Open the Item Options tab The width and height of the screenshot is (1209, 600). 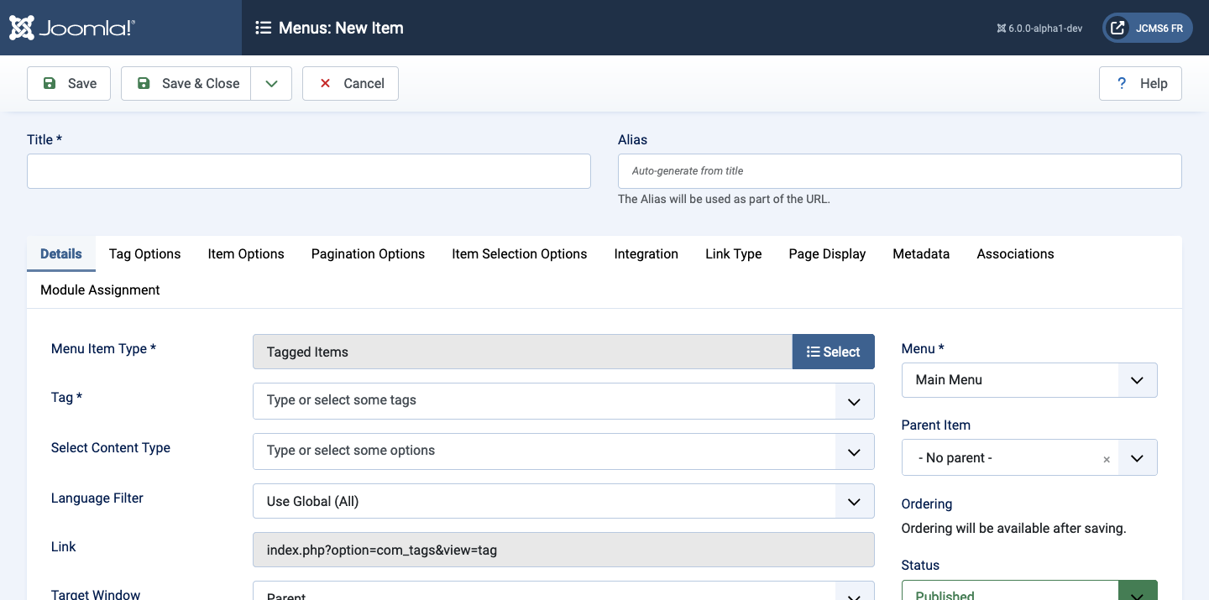pyautogui.click(x=246, y=253)
